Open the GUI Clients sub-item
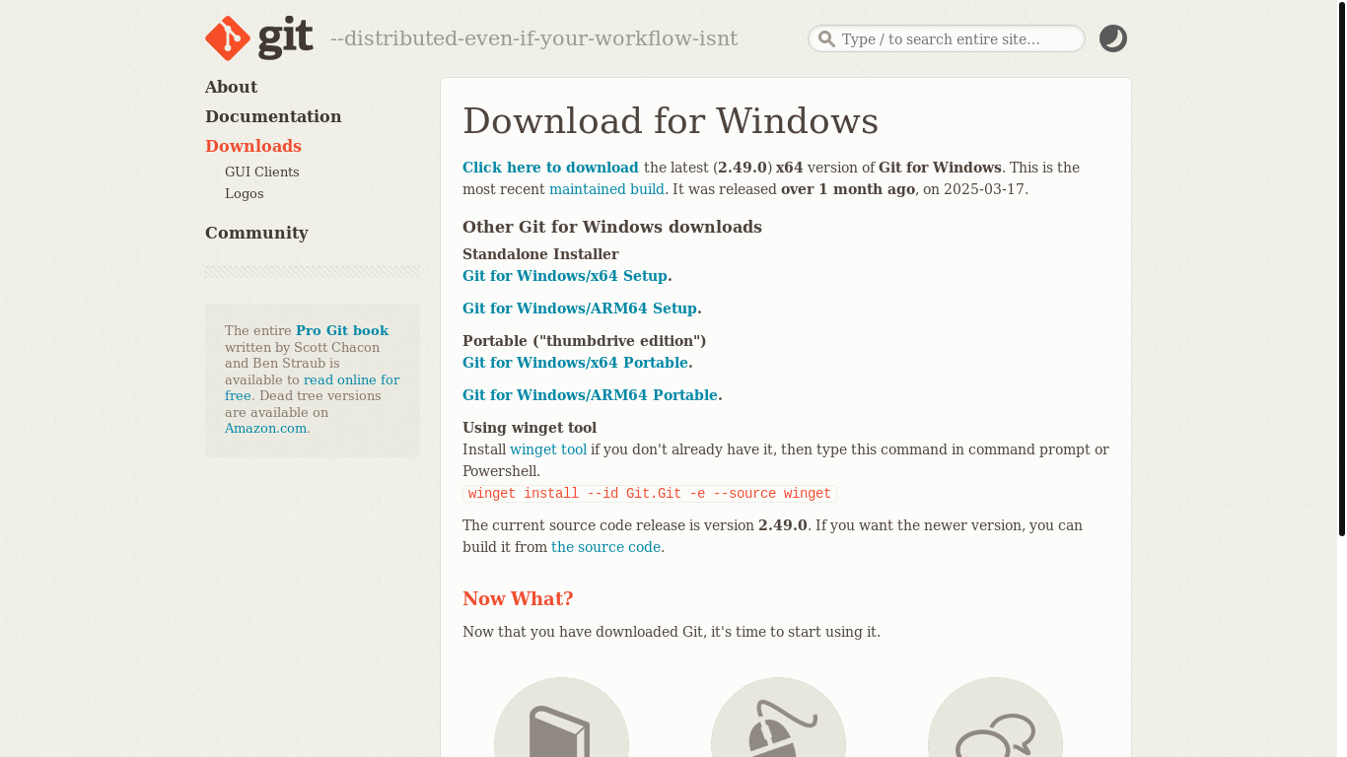Viewport: 1347px width, 757px height. pyautogui.click(x=262, y=172)
